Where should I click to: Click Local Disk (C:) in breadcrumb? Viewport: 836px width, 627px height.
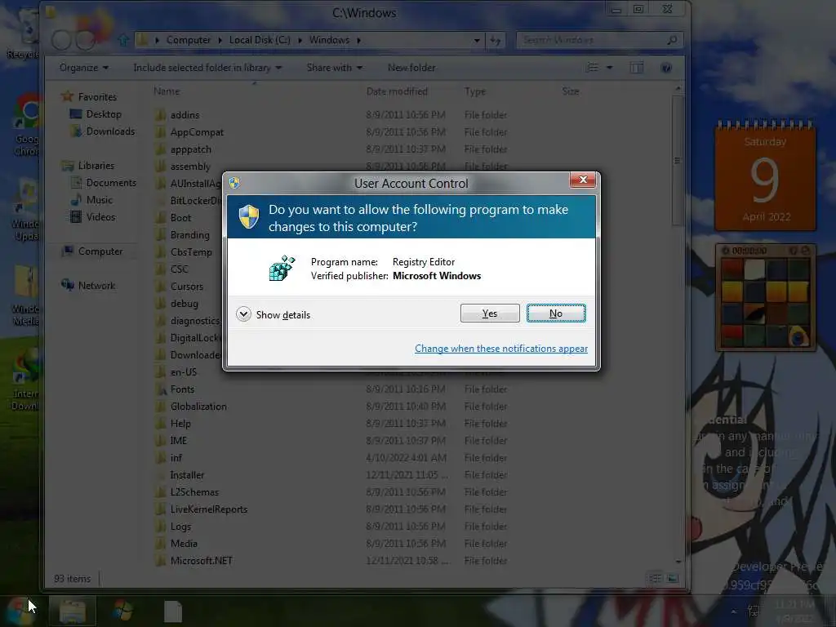260,40
